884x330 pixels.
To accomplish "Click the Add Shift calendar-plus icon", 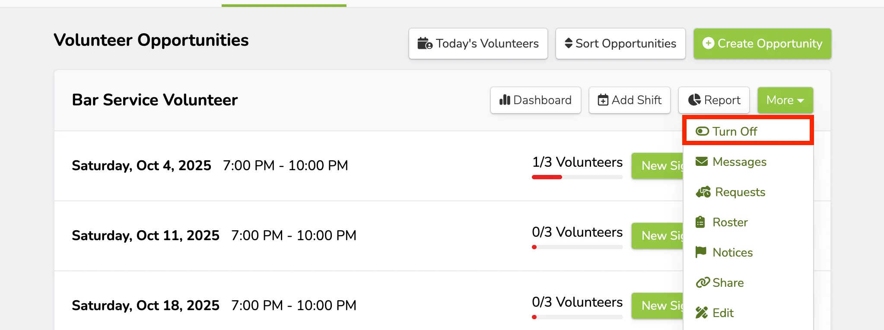I will click(x=603, y=100).
